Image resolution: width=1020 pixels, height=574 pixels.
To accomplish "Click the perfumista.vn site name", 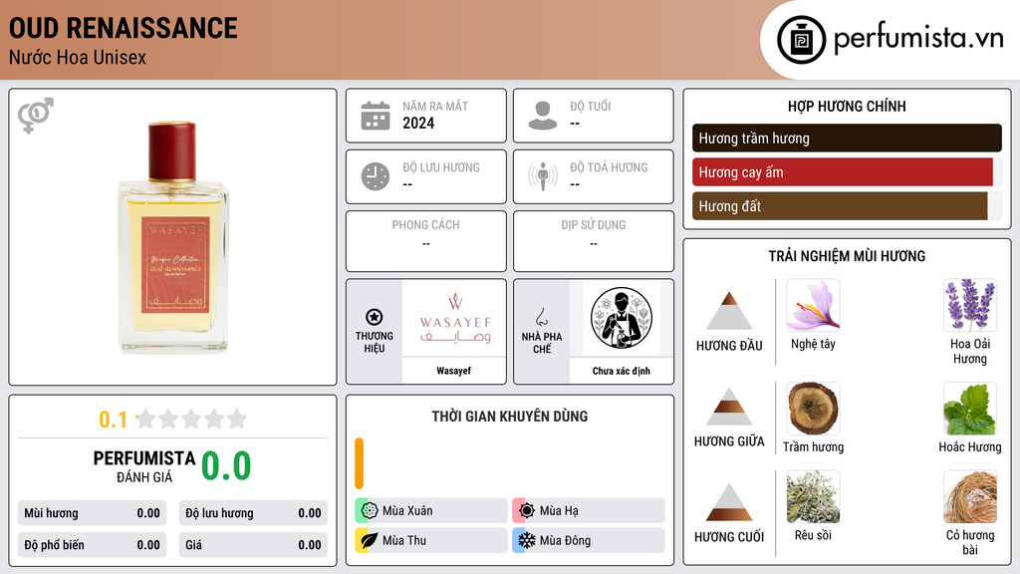I will (918, 39).
